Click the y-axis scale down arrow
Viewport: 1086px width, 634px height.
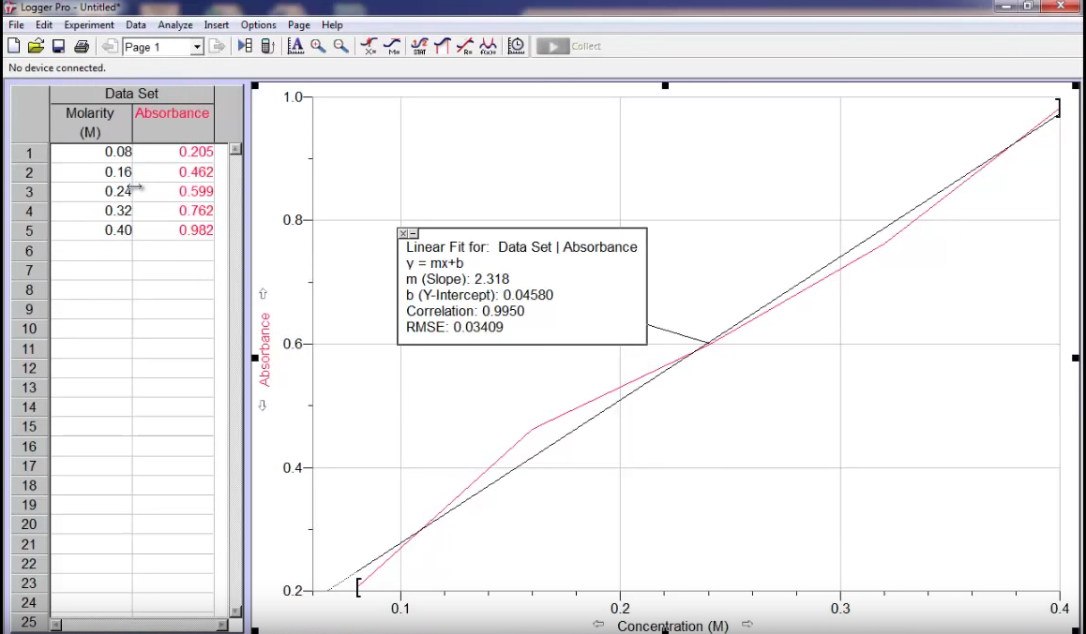click(263, 405)
